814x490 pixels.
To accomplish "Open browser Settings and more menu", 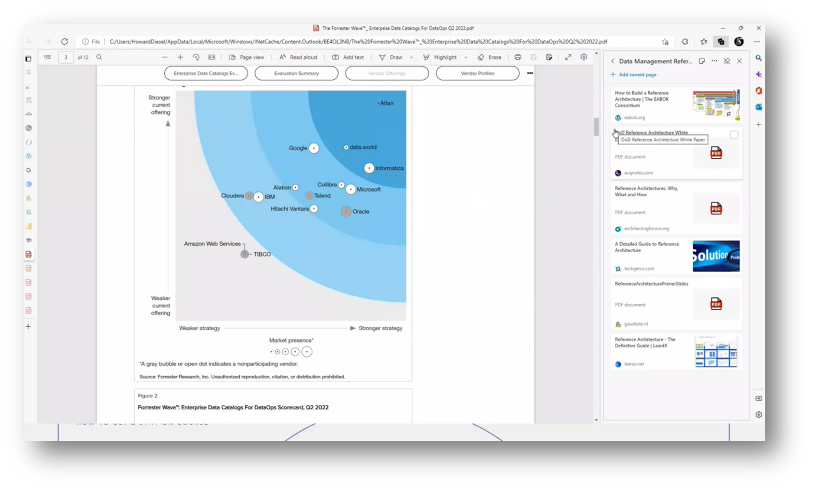I will pyautogui.click(x=757, y=42).
